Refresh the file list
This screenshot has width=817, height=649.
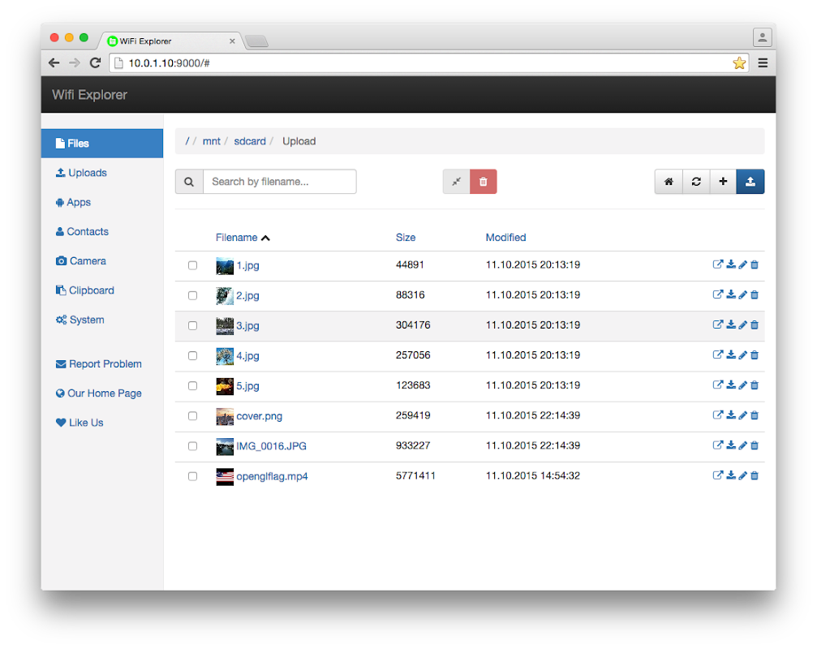click(x=696, y=182)
